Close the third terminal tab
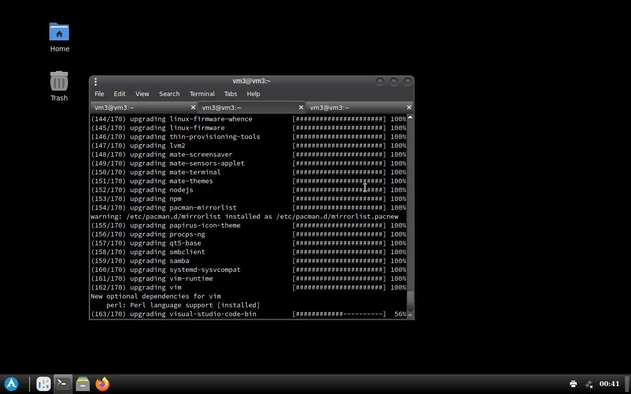Screen dimensions: 631x394 409,107
